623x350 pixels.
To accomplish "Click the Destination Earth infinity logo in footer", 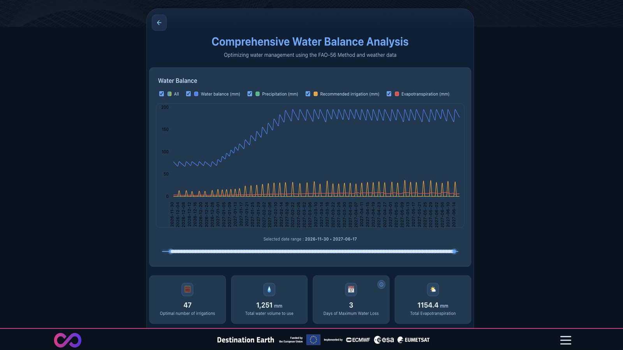I will coord(68,340).
